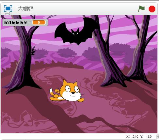Click the orange cat sprite
This screenshot has height=140, width=159.
coord(67,91)
